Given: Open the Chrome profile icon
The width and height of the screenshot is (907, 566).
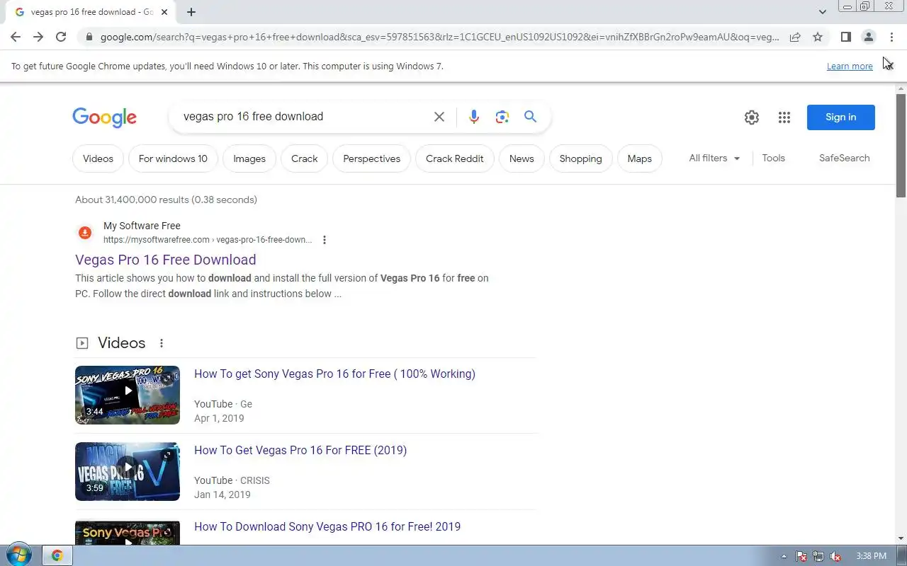Looking at the screenshot, I should click(868, 37).
